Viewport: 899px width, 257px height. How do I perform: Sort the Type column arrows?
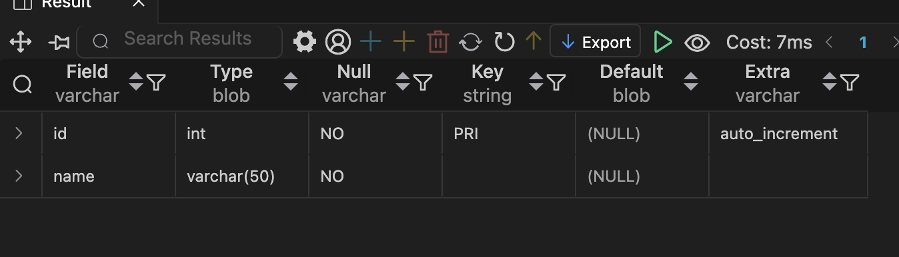[291, 82]
